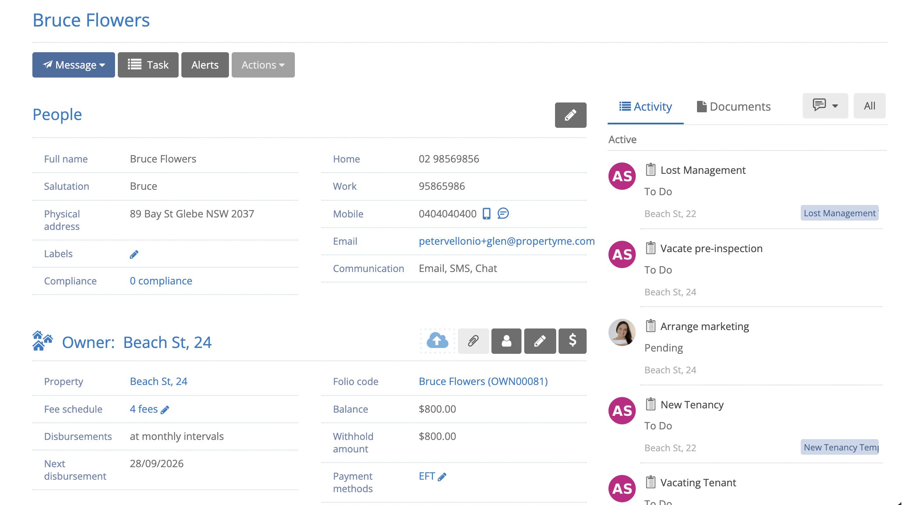Click the New Tenancy Template label tag
Image resolution: width=924 pixels, height=505 pixels.
839,447
